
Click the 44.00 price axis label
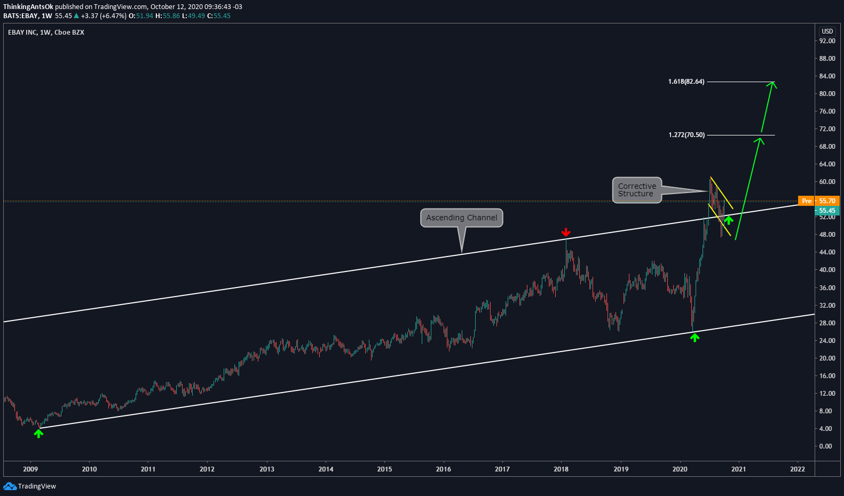pyautogui.click(x=827, y=252)
